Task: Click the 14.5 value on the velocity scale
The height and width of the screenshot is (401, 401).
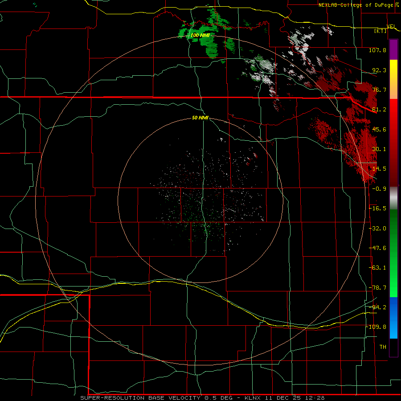Action: pyautogui.click(x=379, y=169)
